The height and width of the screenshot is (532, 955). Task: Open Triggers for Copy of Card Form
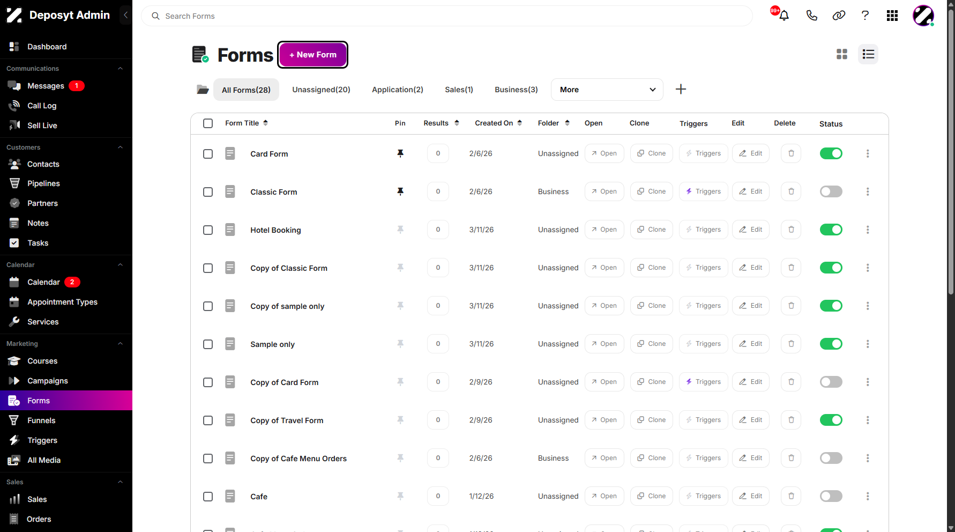click(x=703, y=382)
